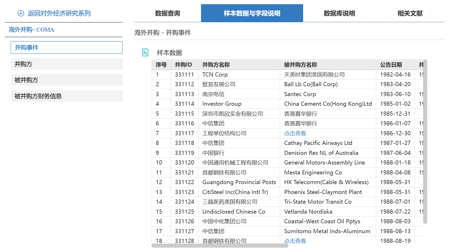Viewport: 467px width, 252px height.
Task: Select the 样本数据与字段说明 tab
Action: click(x=252, y=13)
